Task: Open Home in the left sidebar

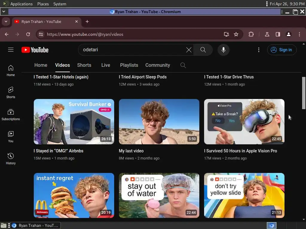Action: (11, 71)
